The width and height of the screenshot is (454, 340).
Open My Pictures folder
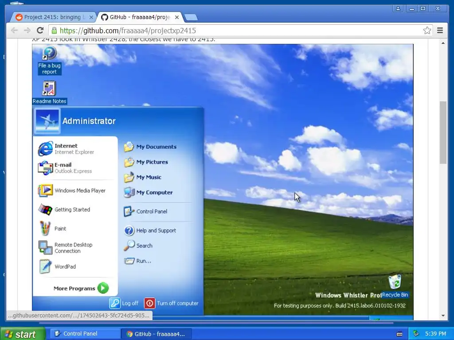coord(146,162)
